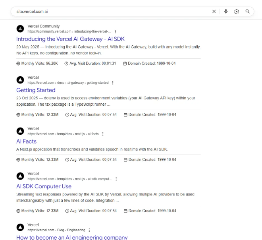The image size is (262, 240).
Task: Open search by image camera icon
Action: [237, 12]
